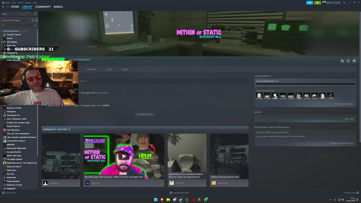The height and width of the screenshot is (203, 361).
Task: Open Discord from the taskbar
Action: [x=174, y=200]
